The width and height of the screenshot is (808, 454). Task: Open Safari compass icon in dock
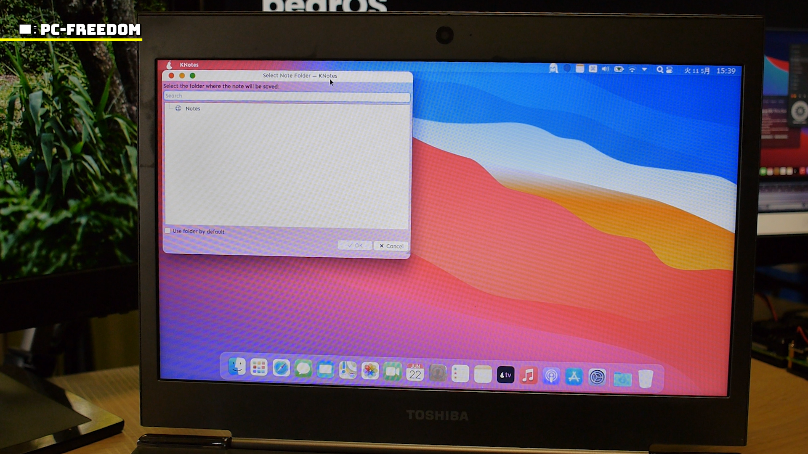click(x=281, y=368)
